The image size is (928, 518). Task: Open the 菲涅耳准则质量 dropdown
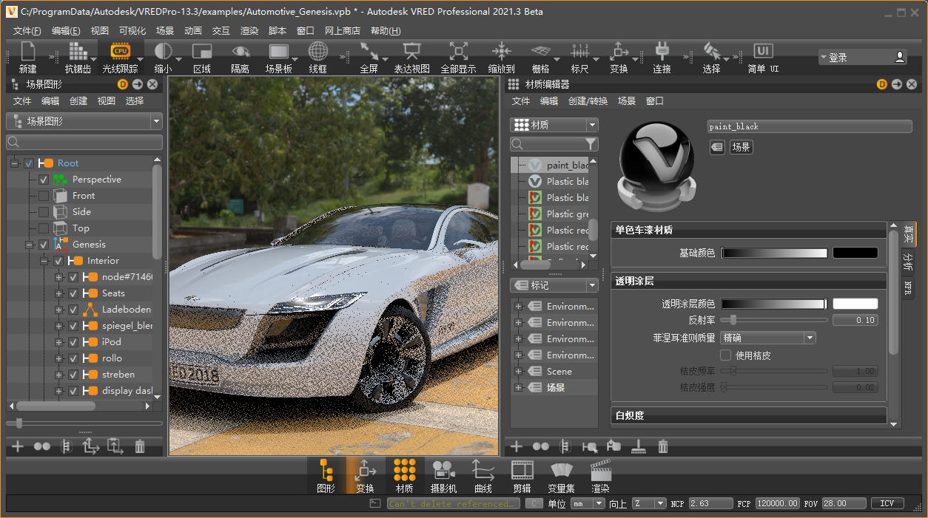767,338
